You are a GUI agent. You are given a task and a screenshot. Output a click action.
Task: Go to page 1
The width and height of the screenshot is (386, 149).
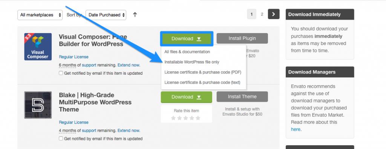tap(251, 14)
